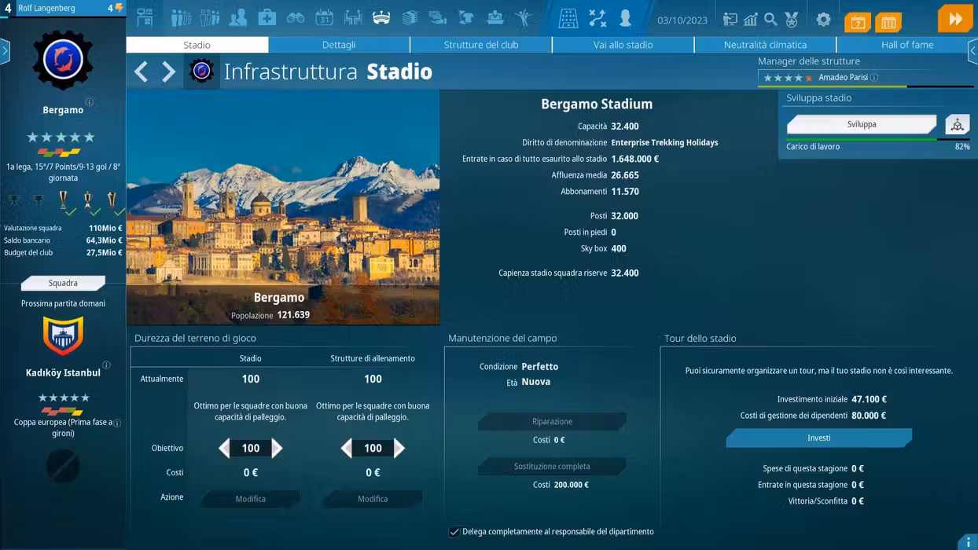Go to next infrastructure with right chevron

coord(168,72)
